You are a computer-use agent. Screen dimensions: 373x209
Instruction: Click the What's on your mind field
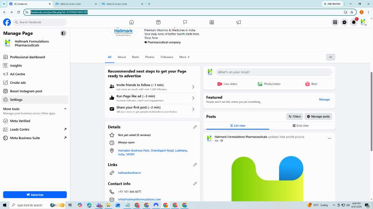274,72
